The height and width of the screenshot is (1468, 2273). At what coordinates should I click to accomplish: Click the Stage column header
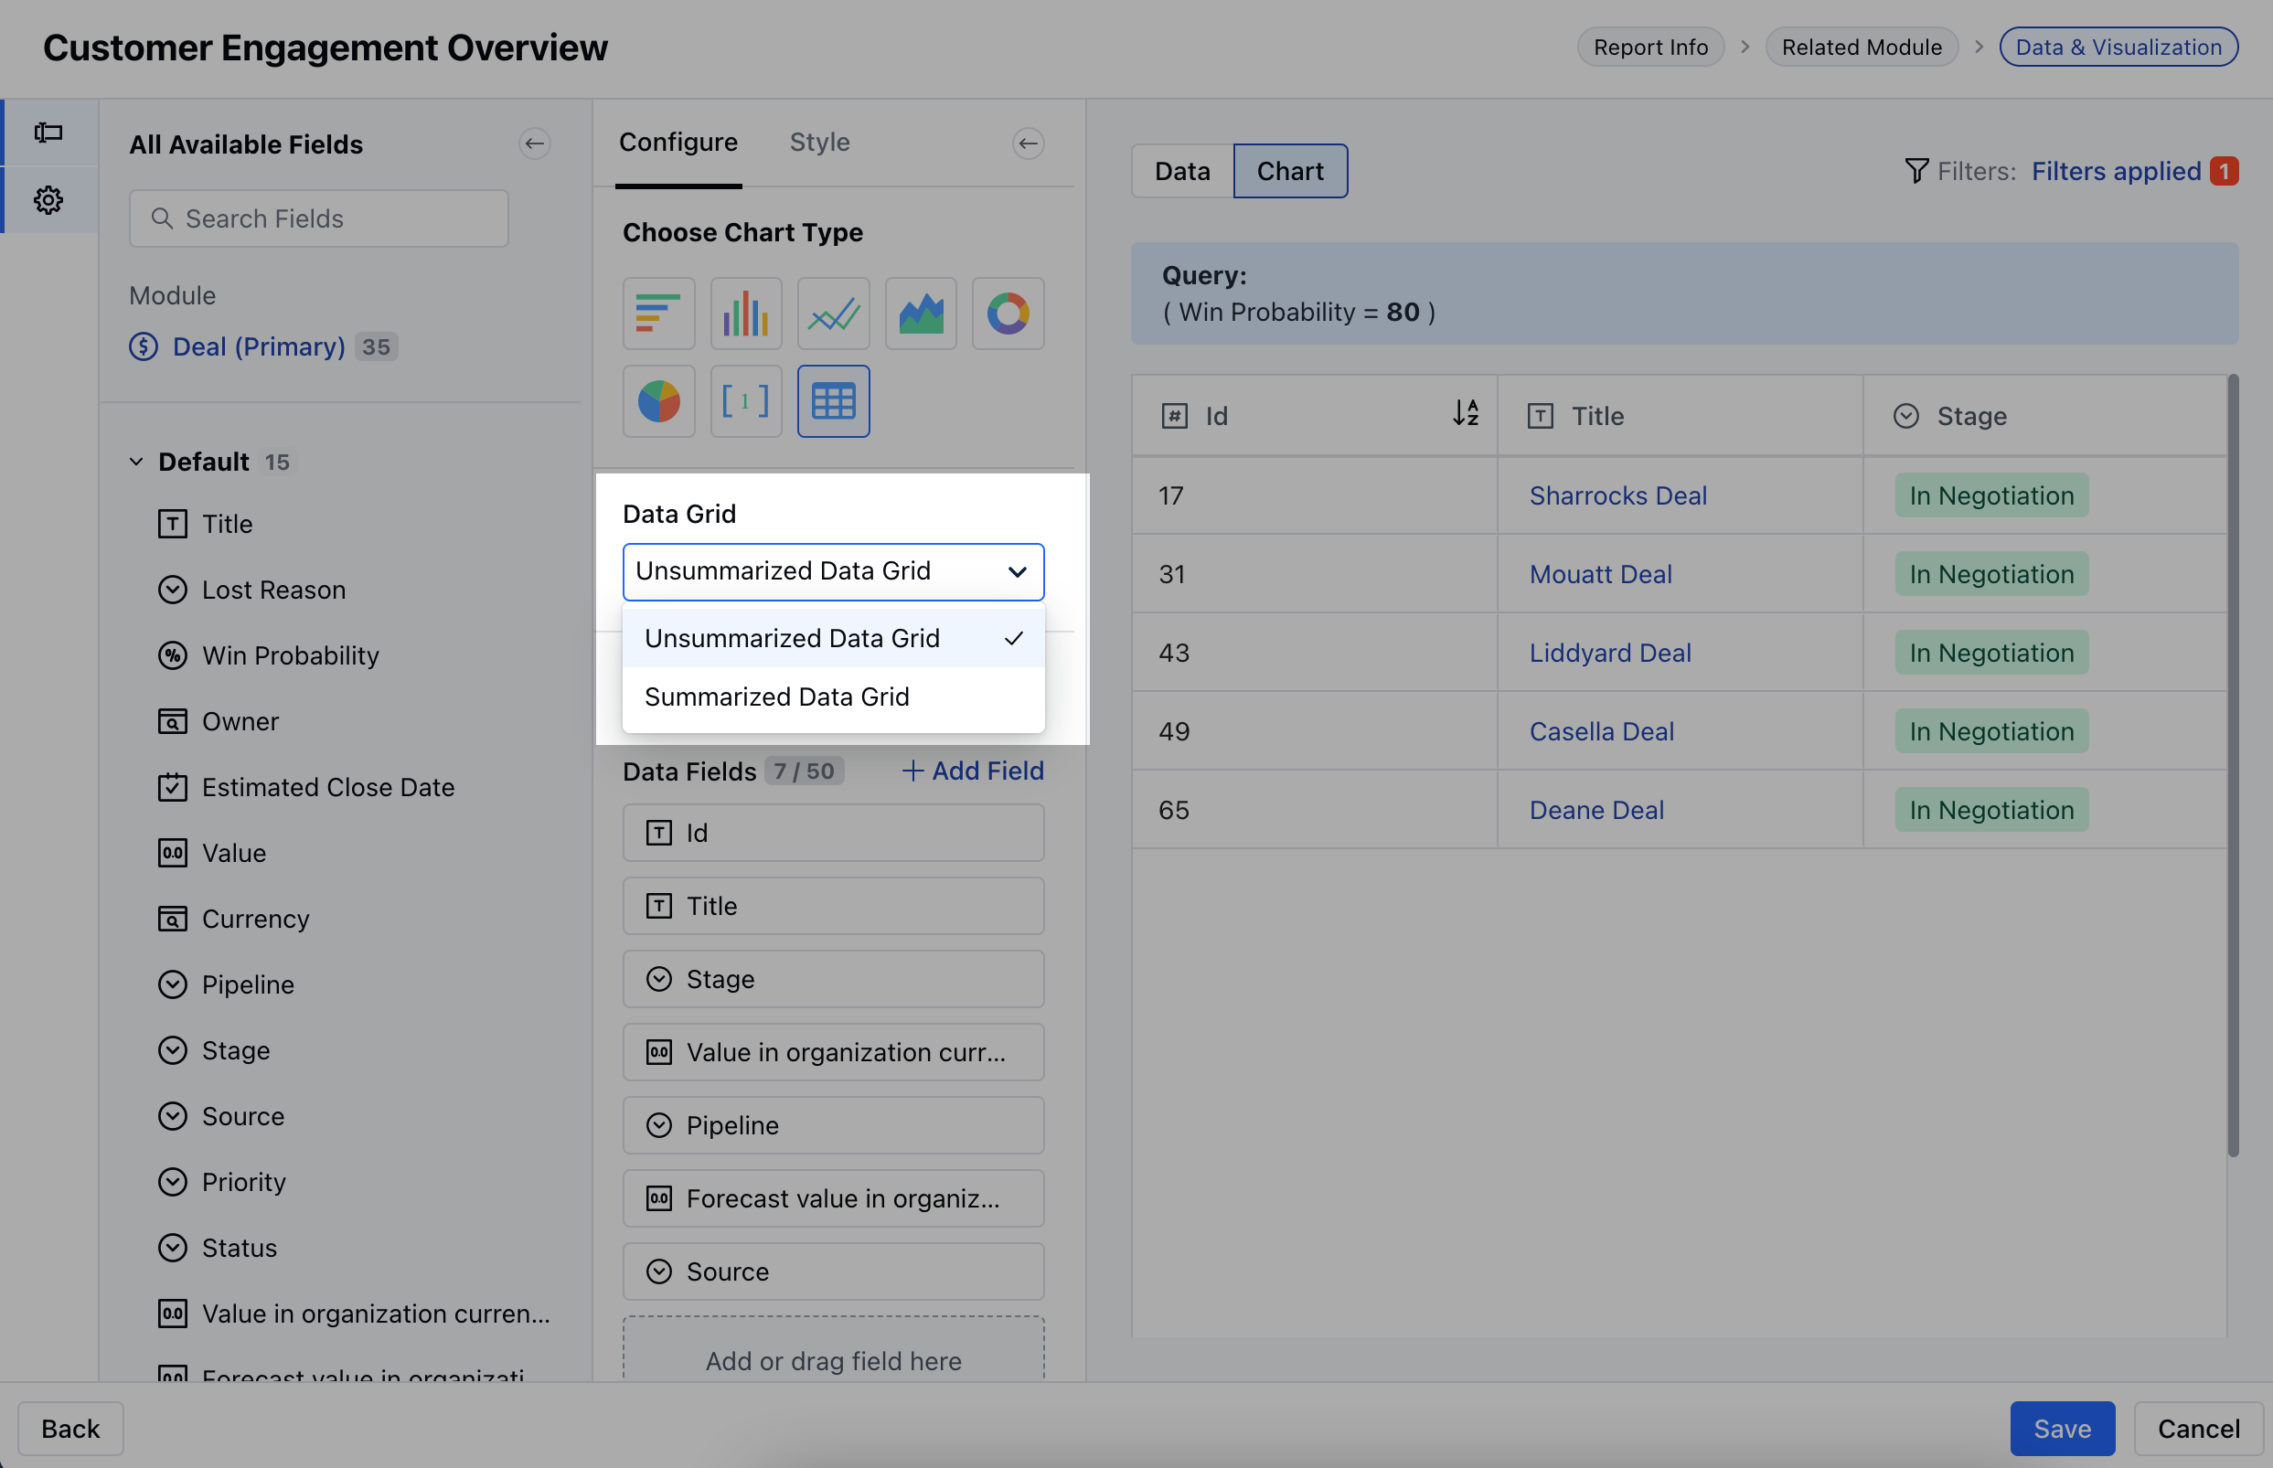point(2044,417)
